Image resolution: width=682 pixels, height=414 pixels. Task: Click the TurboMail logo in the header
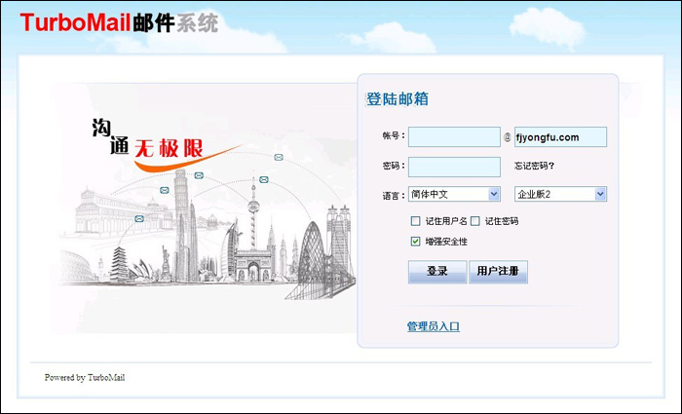[x=119, y=23]
